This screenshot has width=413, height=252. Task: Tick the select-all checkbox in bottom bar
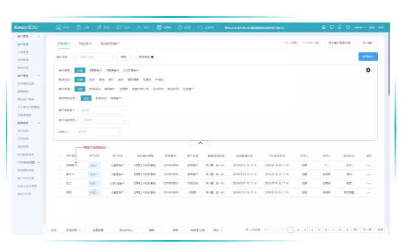pos(48,230)
